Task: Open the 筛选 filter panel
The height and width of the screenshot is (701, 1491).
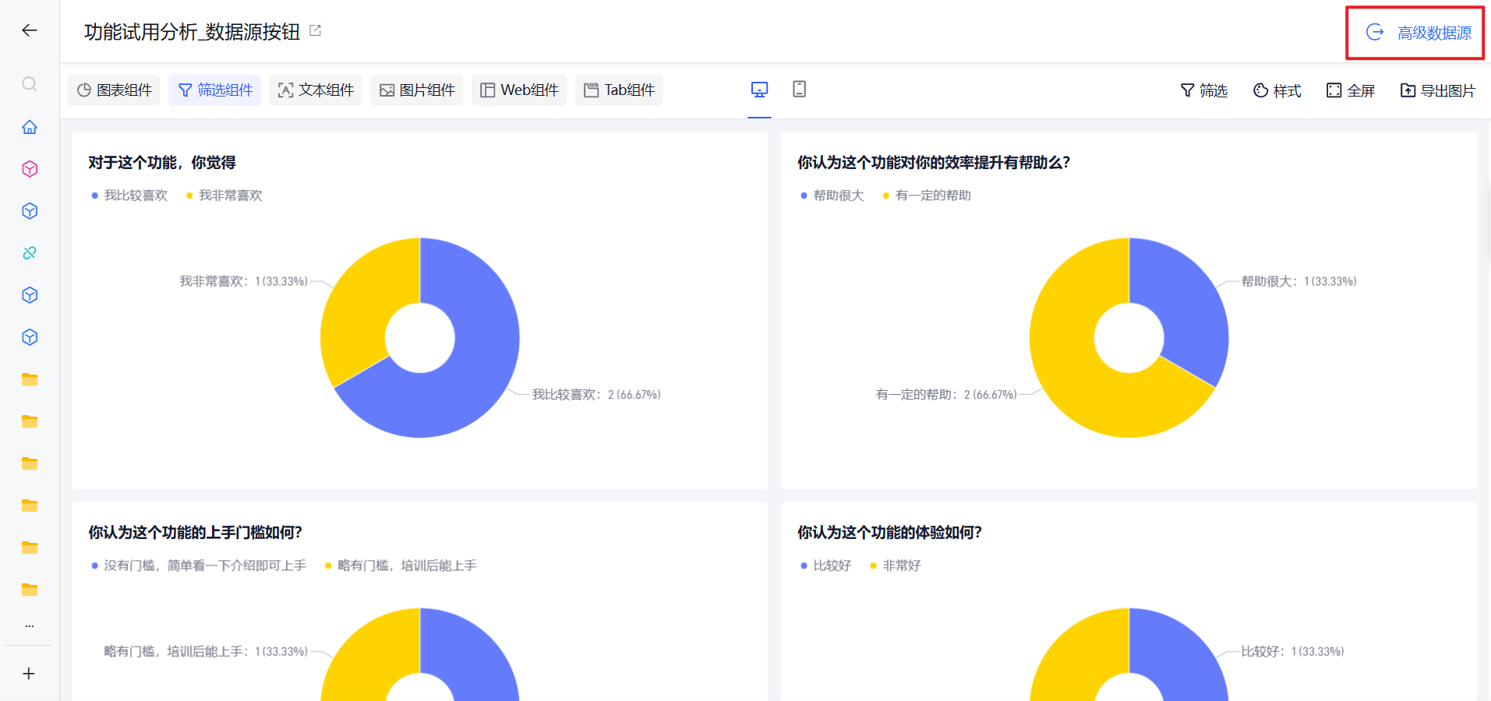Action: click(1204, 91)
